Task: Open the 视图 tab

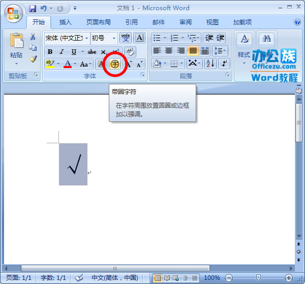Action: pyautogui.click(x=212, y=22)
